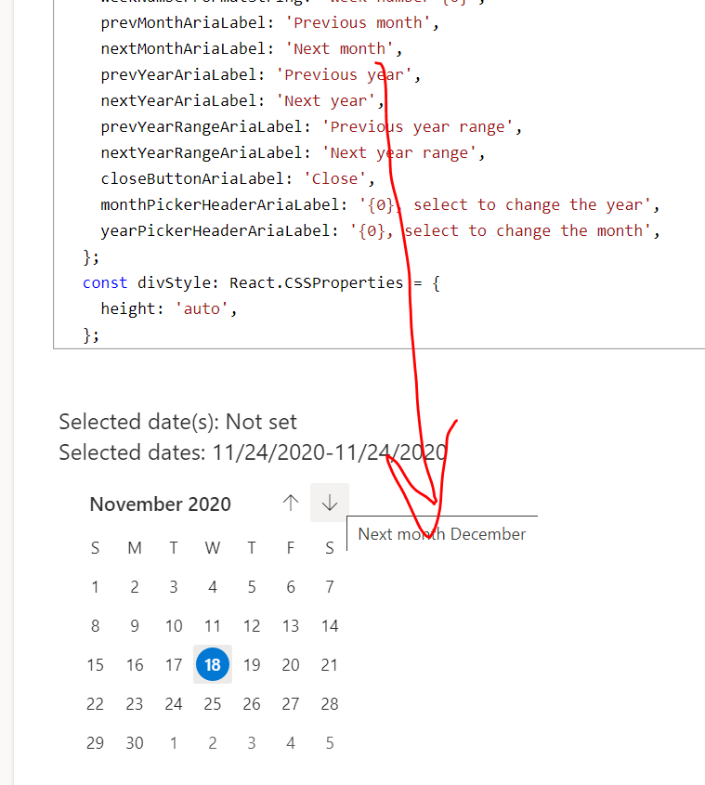Image resolution: width=705 pixels, height=785 pixels.
Task: Click the 'Next month December' tooltip
Action: tap(442, 533)
